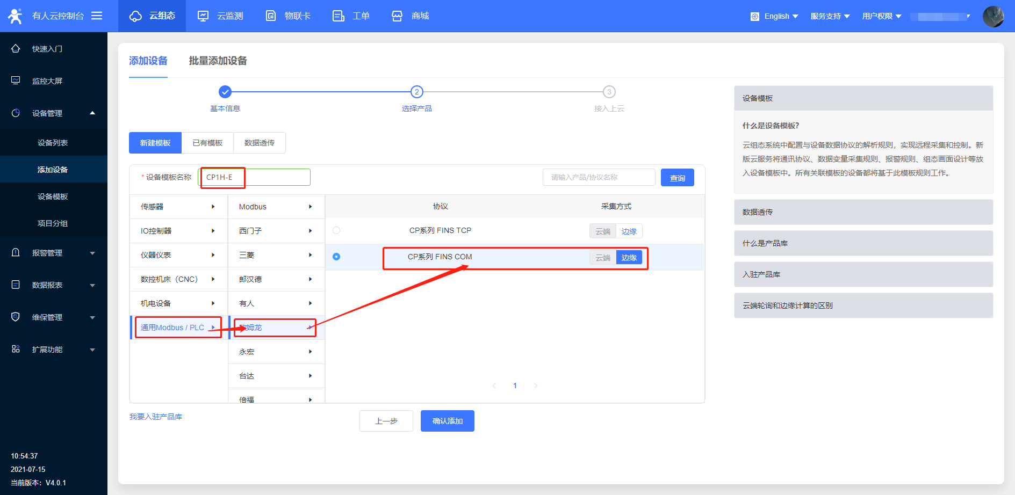Switch FINS TCP collection mode to 边缘
1015x495 pixels.
click(x=629, y=231)
